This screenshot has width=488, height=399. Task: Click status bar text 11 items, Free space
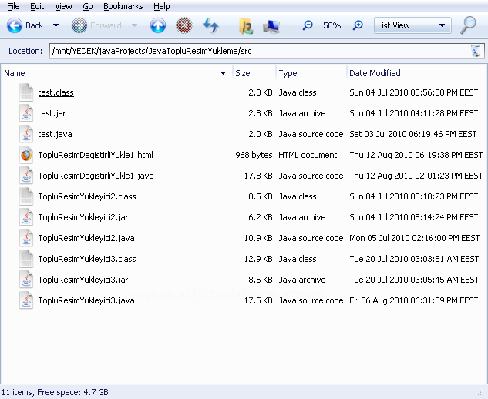coord(55,393)
